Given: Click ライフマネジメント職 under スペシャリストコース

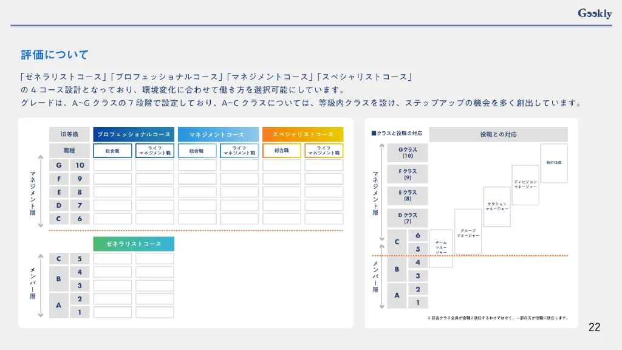Looking at the screenshot, I should point(324,151).
